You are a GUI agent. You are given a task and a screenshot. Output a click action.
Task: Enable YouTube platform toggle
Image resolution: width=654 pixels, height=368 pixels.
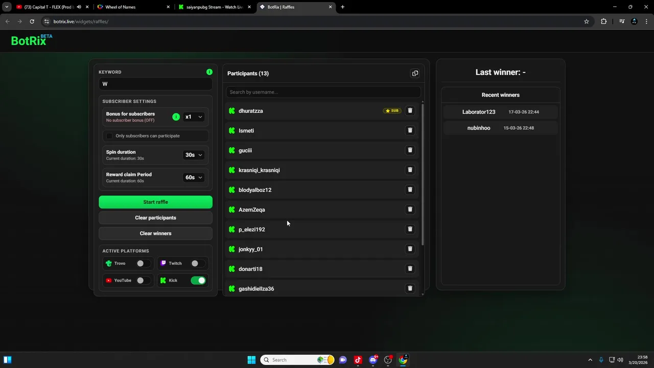tap(143, 280)
